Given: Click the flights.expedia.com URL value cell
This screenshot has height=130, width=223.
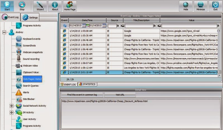Looking at the screenshot, I should (x=189, y=68).
